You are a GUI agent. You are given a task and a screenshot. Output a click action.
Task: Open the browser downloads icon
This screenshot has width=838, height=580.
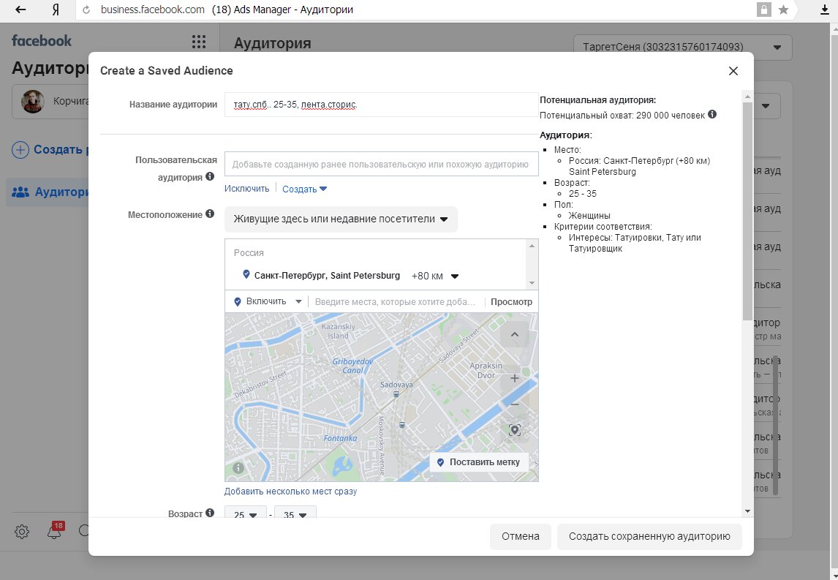pos(825,10)
